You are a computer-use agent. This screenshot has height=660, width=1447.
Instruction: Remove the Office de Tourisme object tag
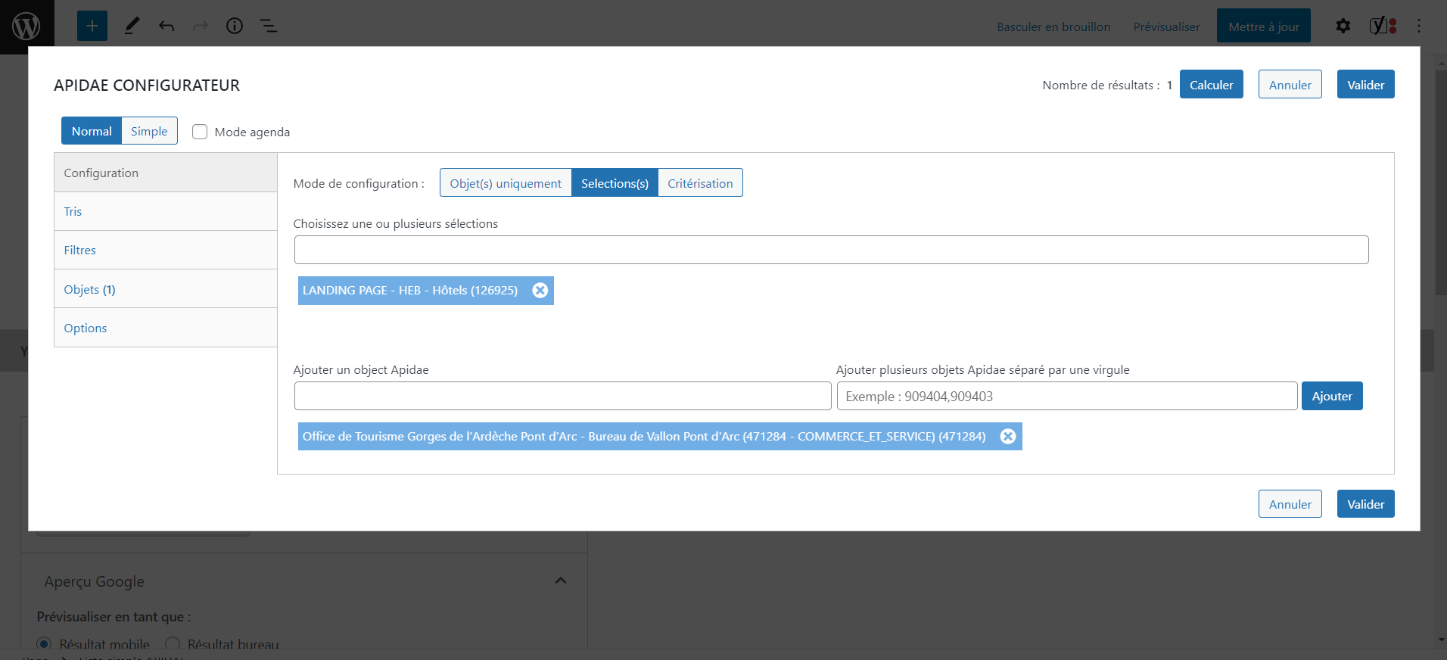pos(1008,437)
